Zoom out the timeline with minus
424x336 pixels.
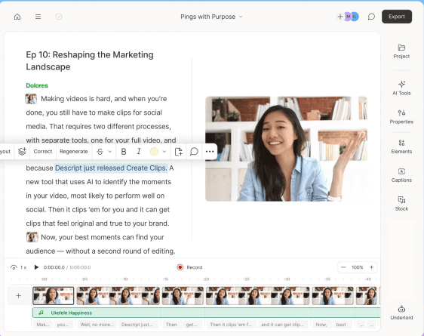(343, 267)
